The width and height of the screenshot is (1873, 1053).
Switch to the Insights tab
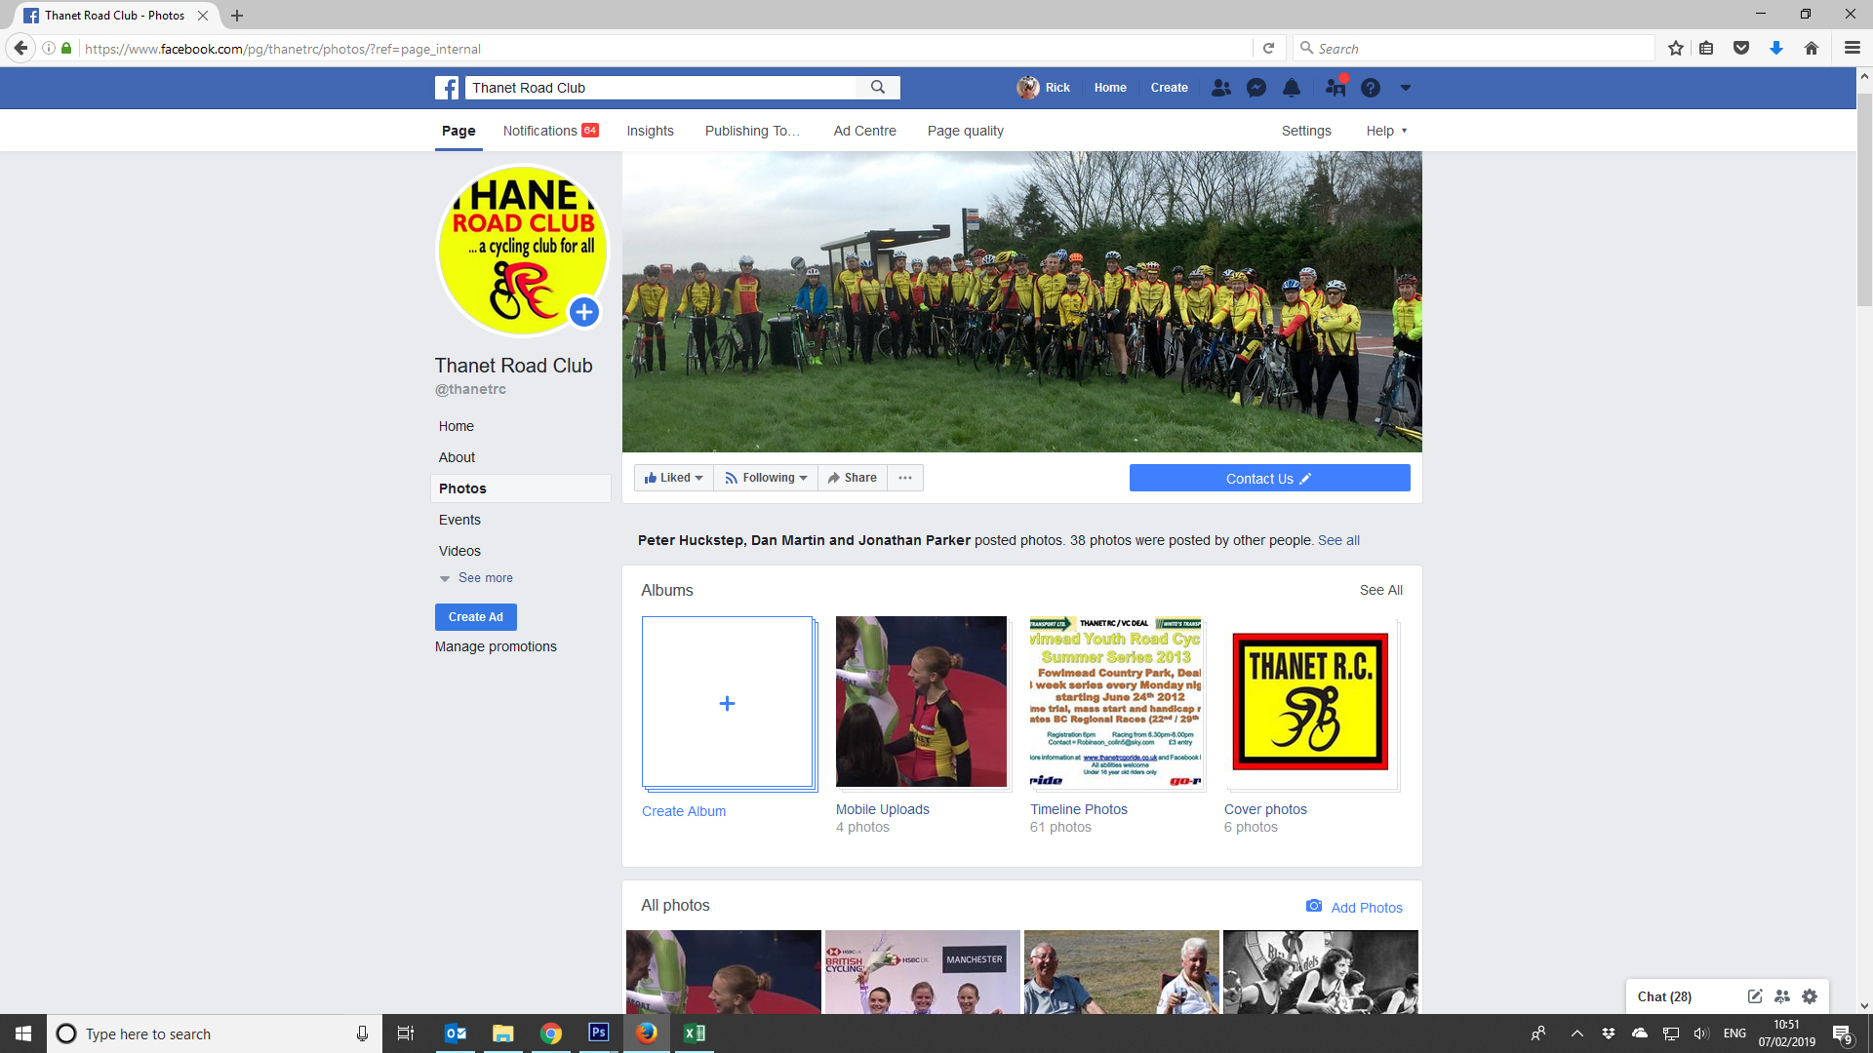tap(650, 131)
